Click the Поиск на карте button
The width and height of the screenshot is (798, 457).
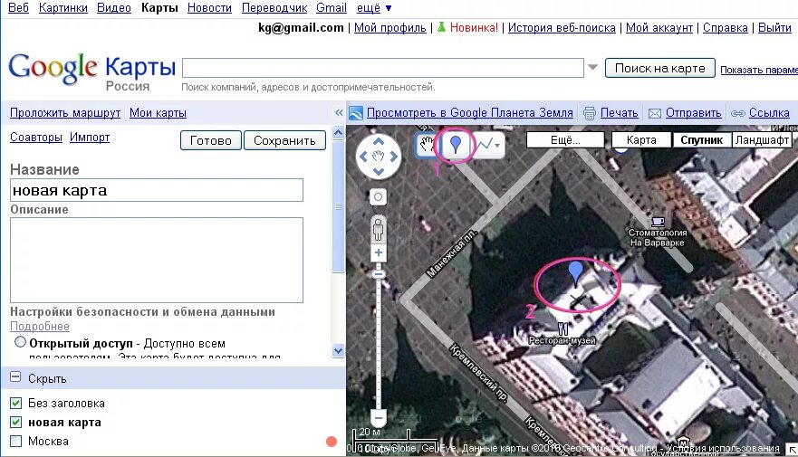click(660, 68)
